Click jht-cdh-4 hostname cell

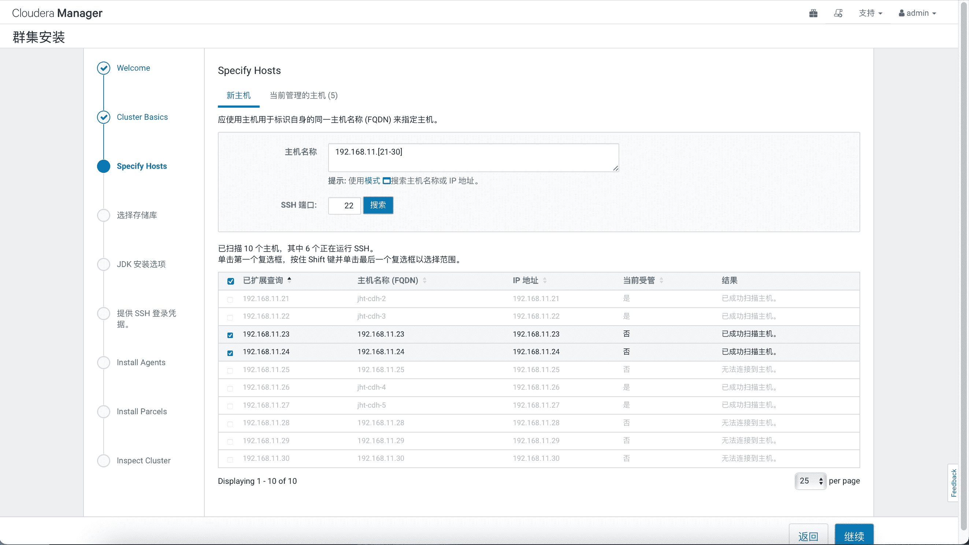pos(371,388)
